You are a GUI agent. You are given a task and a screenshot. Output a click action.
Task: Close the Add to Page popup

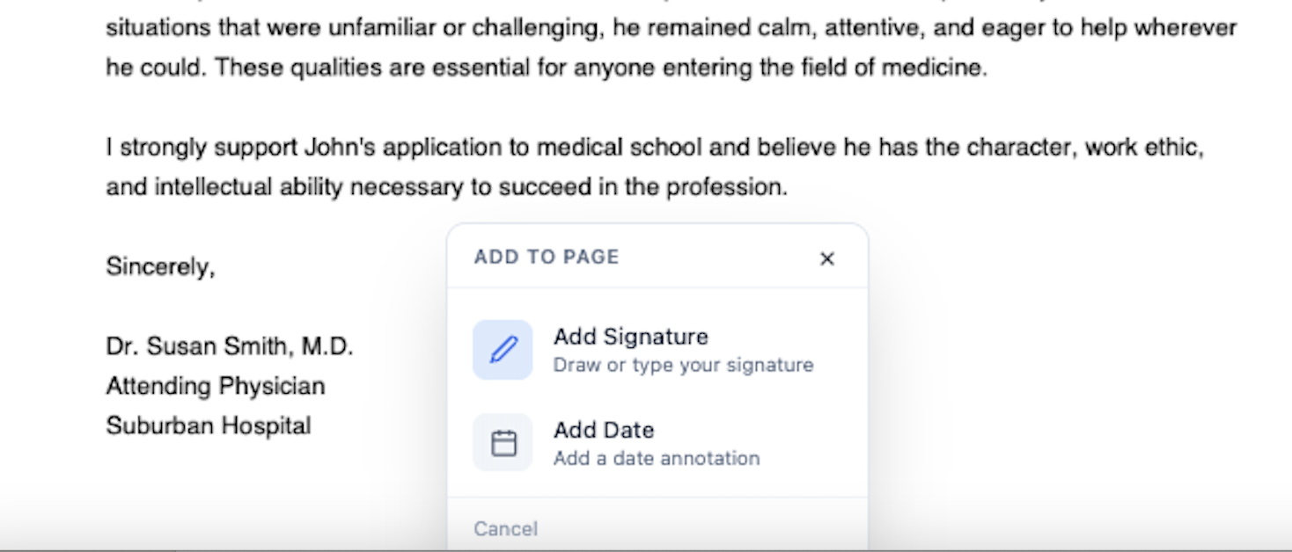(826, 258)
